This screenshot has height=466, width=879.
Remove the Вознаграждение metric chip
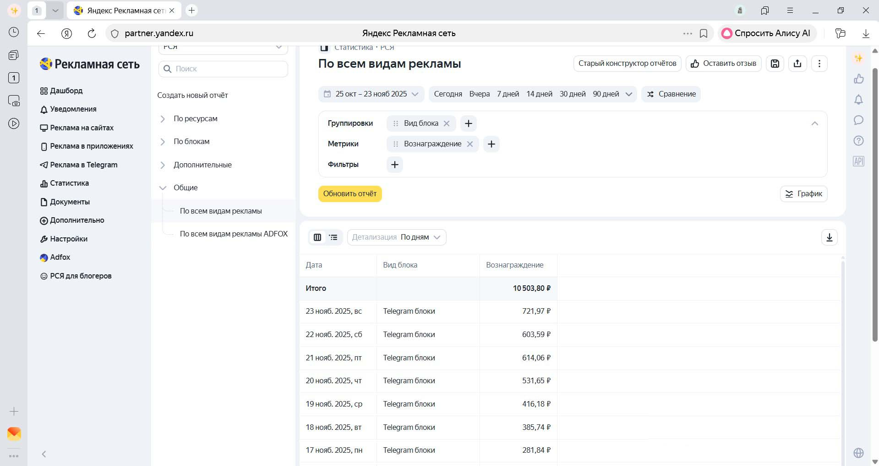(470, 144)
